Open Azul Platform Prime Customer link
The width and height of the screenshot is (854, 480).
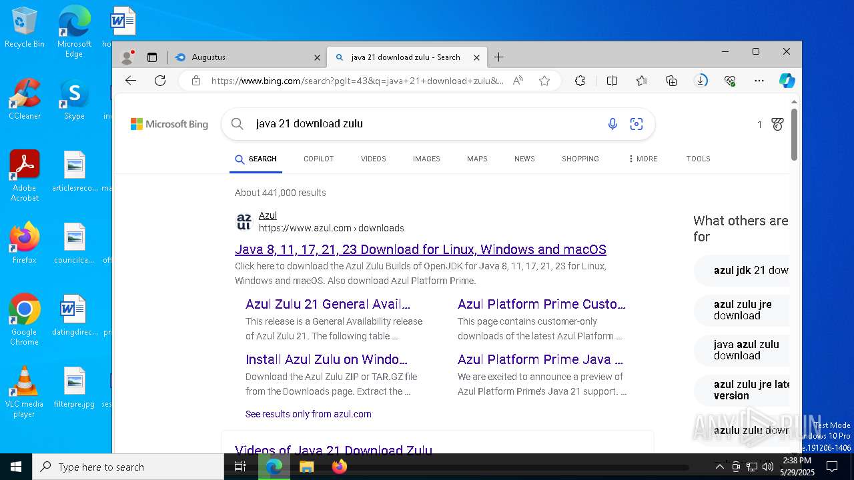[x=542, y=304]
